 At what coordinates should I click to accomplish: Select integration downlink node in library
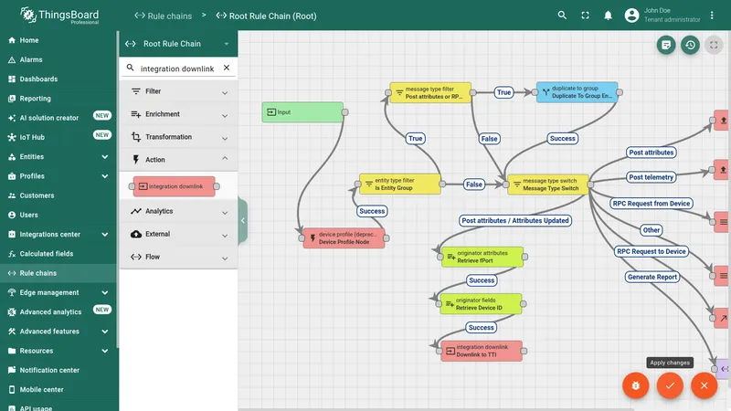(174, 186)
